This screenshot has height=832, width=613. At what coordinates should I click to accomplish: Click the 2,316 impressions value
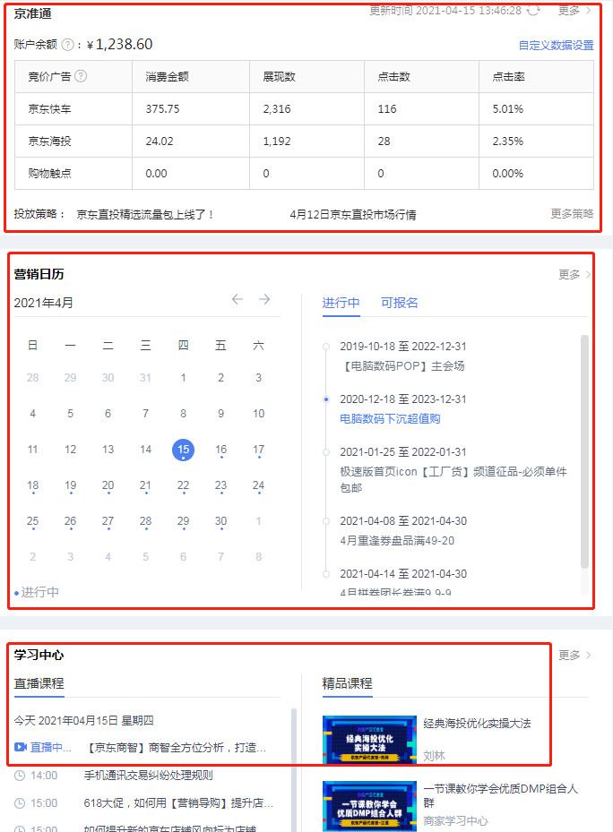click(x=277, y=109)
